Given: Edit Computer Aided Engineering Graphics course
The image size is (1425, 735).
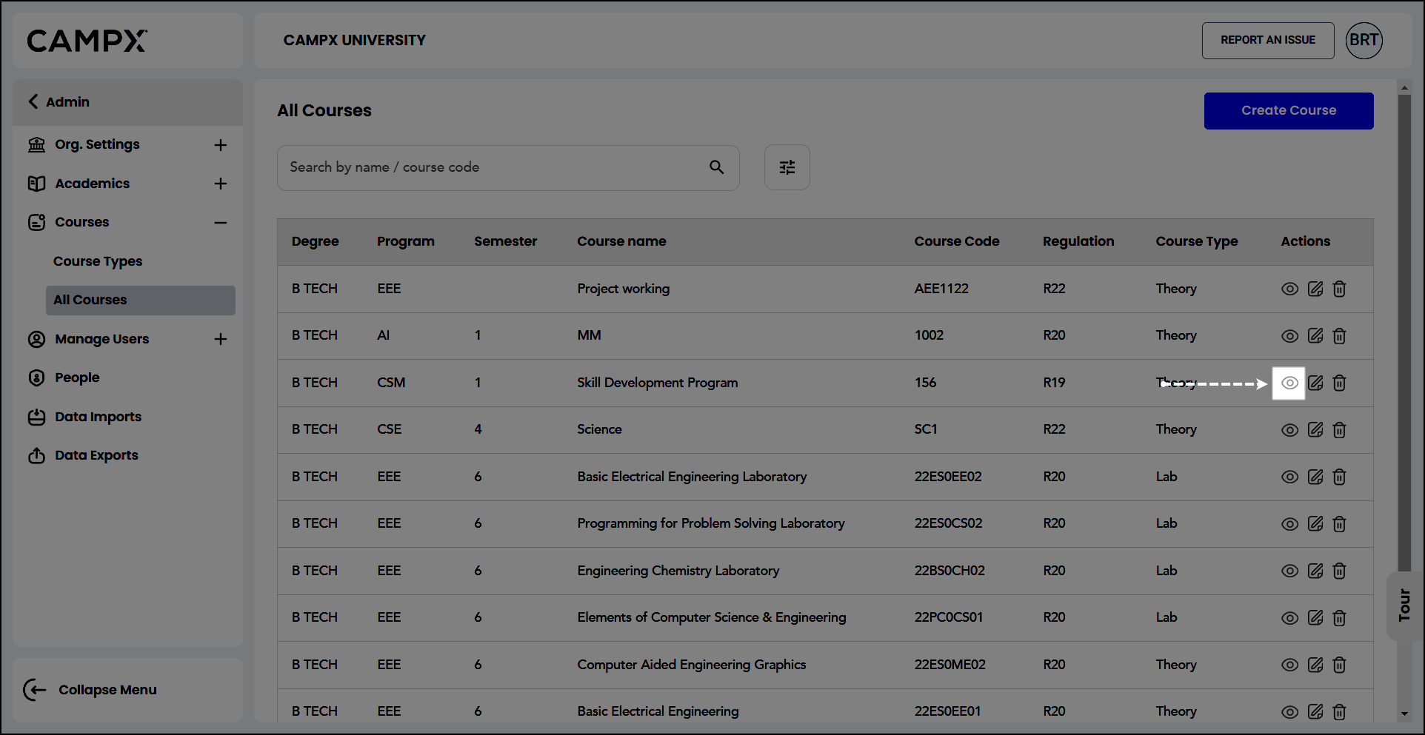Looking at the screenshot, I should (1315, 665).
